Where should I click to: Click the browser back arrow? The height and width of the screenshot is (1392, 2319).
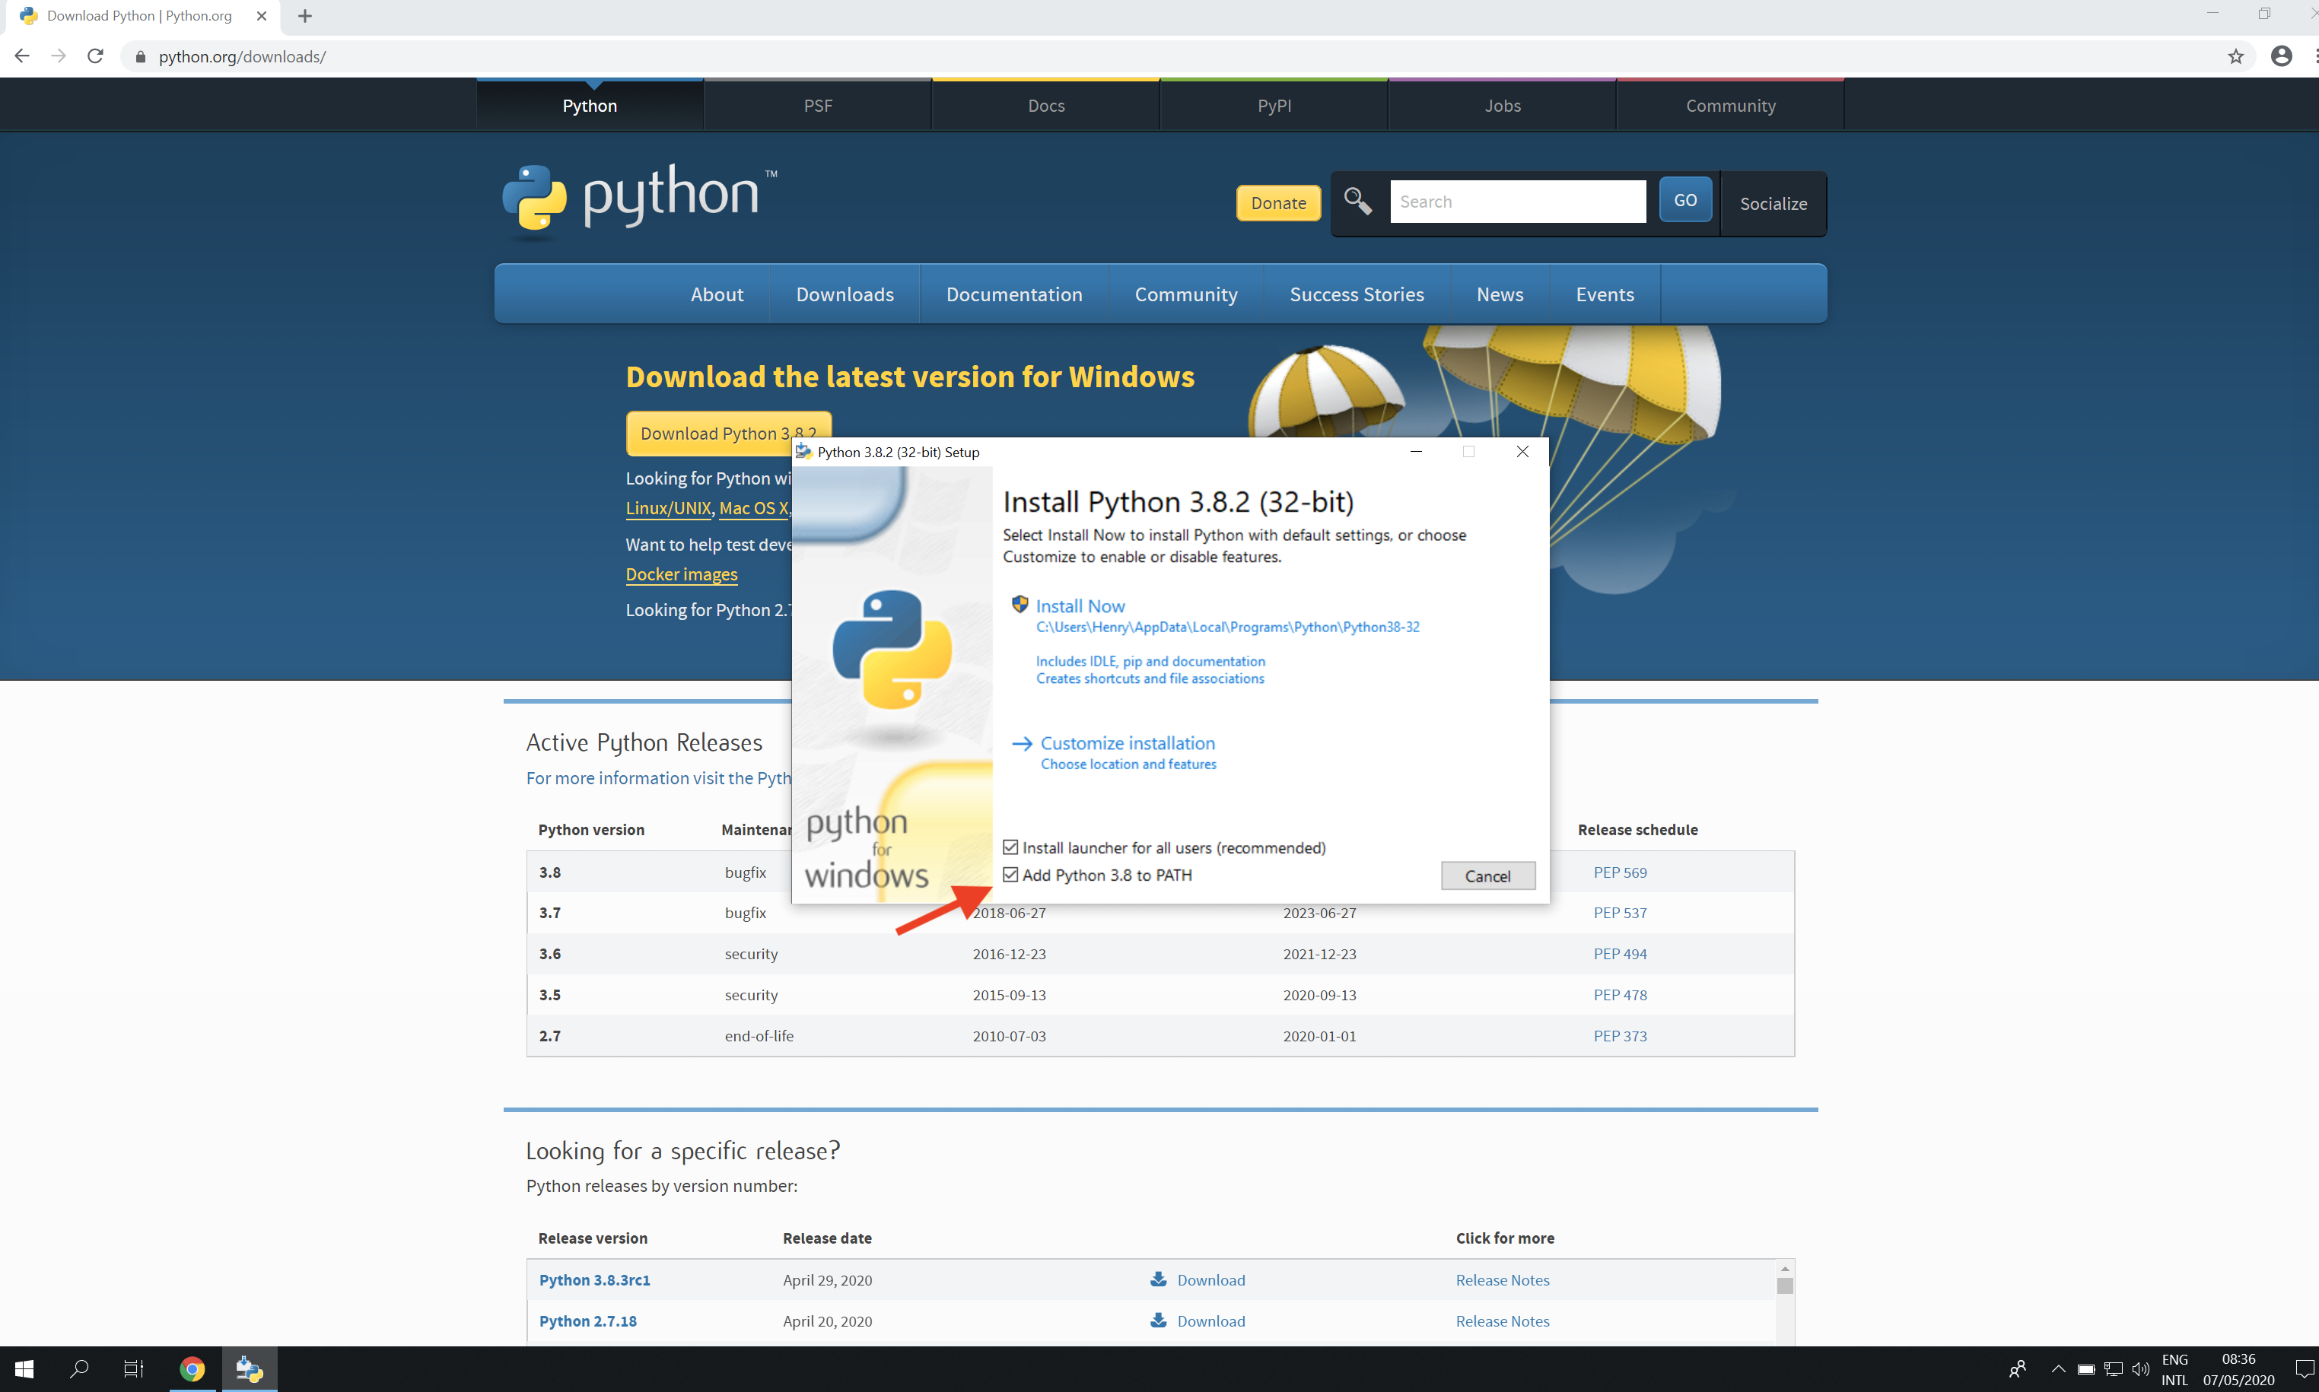pos(21,56)
